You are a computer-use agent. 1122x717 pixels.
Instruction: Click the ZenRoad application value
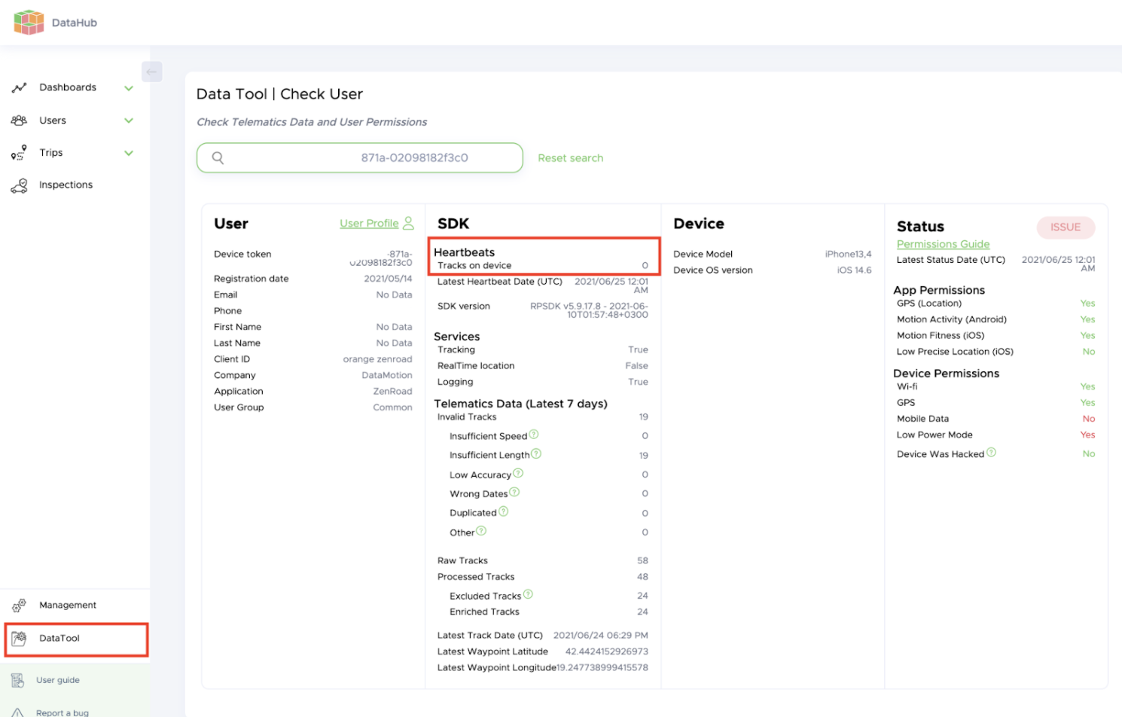tap(392, 392)
